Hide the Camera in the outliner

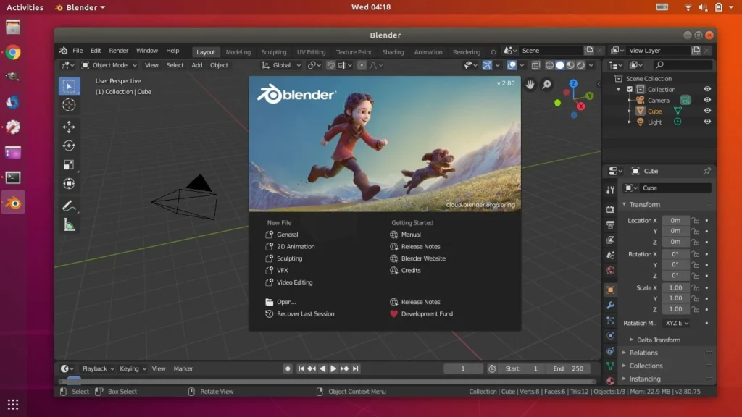[x=707, y=100]
